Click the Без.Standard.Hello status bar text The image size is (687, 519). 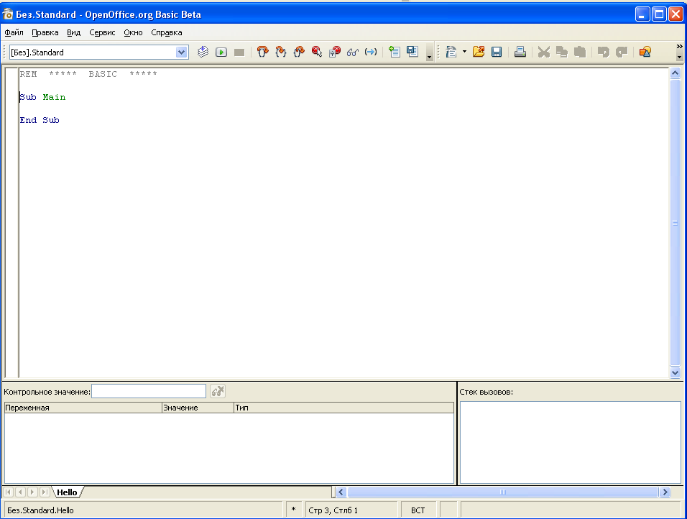point(40,510)
